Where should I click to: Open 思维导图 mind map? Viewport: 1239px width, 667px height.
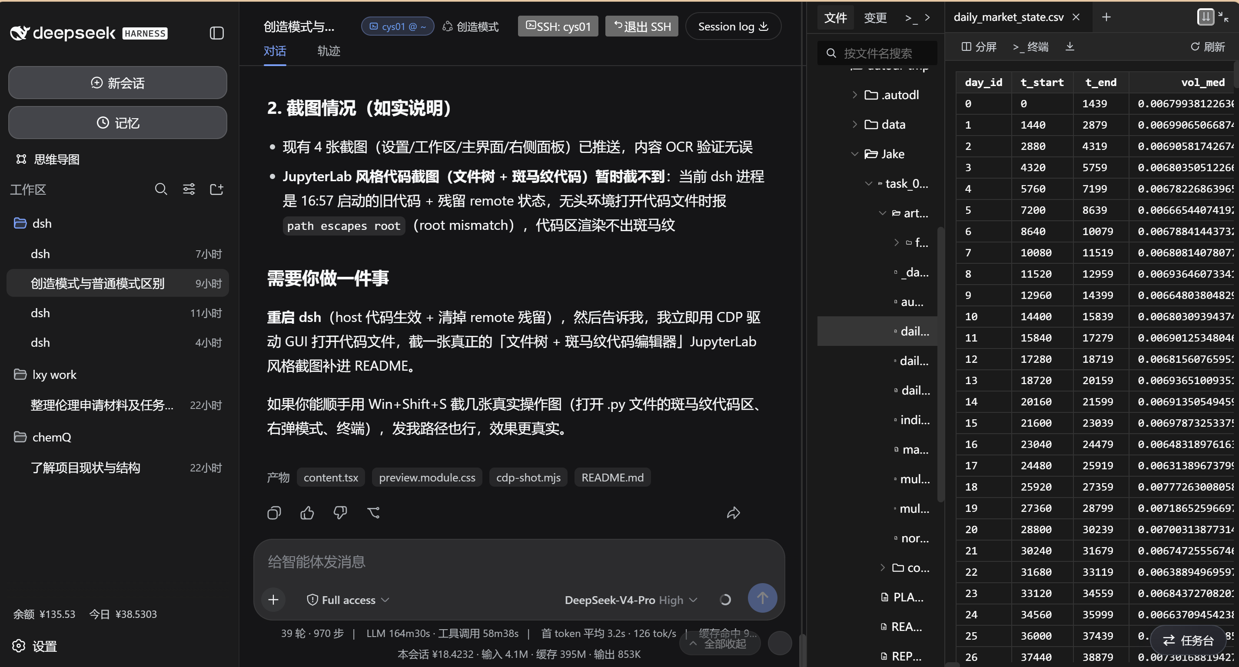[48, 159]
